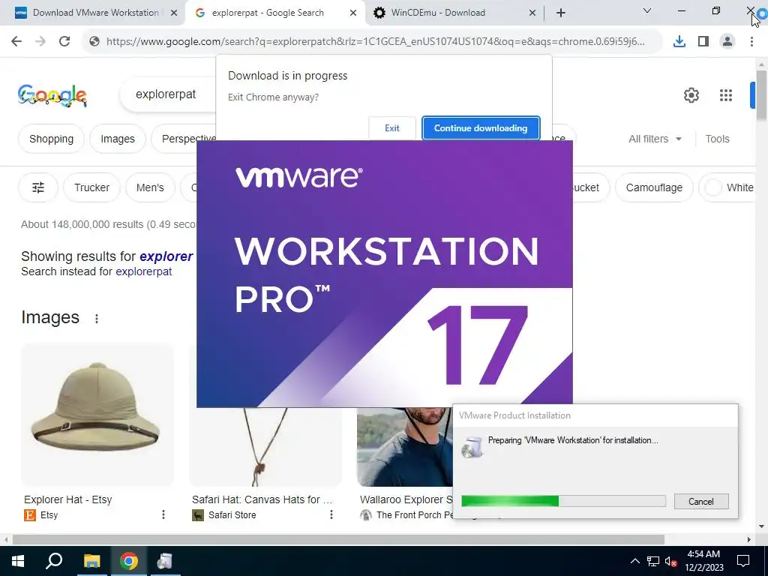Select the Images filter chip
This screenshot has width=768, height=576.
coord(118,139)
